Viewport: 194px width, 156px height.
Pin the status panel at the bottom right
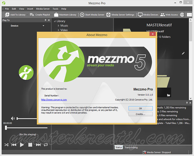pos(187,103)
